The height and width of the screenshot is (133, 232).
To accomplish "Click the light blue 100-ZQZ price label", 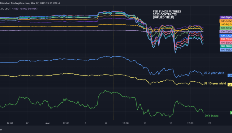I will 226,49.
